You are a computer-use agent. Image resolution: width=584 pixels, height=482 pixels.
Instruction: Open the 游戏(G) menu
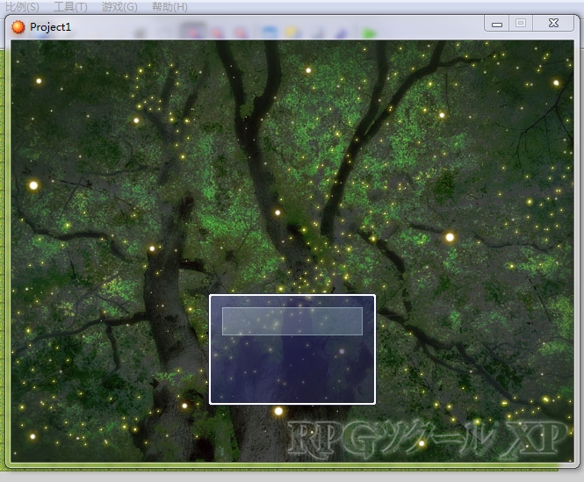tap(119, 7)
